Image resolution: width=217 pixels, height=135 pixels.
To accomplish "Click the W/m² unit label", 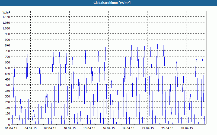I will click(x=6, y=12).
